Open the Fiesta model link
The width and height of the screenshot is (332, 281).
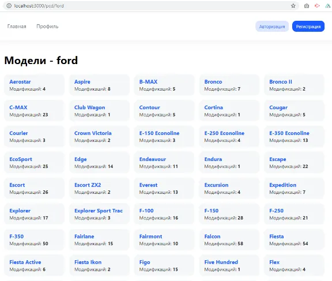[276, 237]
